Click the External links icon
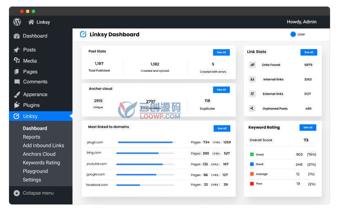 252,94
